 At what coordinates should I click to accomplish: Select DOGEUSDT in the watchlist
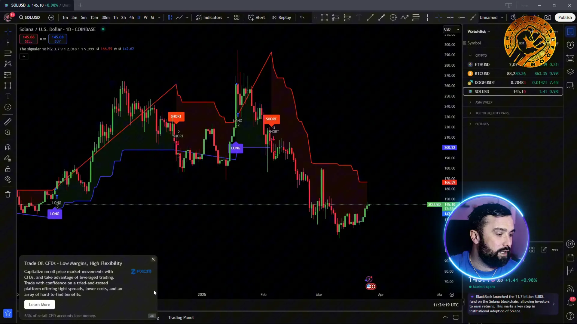point(513,82)
